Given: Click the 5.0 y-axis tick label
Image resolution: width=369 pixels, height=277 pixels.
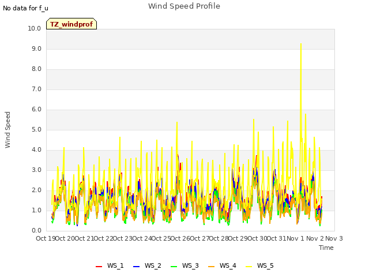Looking at the screenshot, I should 36,129.
